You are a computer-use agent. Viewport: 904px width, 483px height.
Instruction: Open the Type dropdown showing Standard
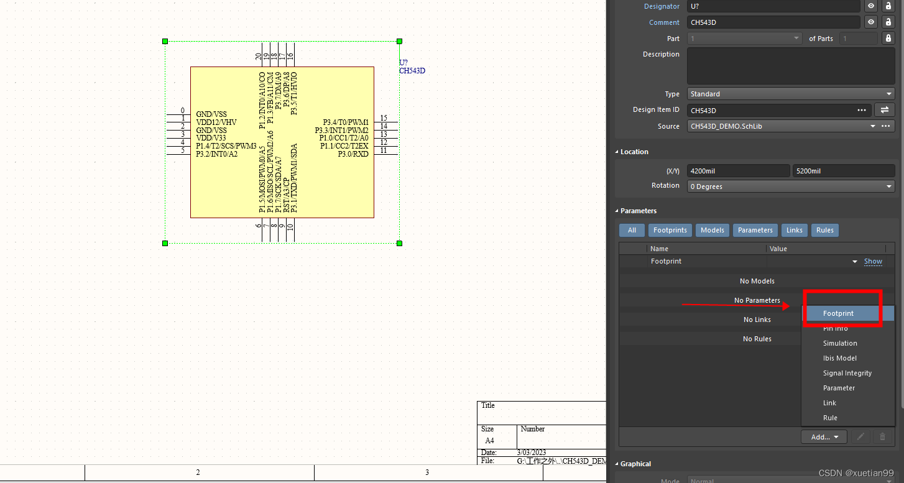click(x=791, y=94)
